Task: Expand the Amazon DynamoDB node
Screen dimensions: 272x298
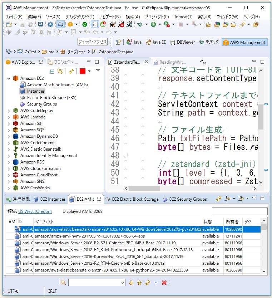Action: (9, 137)
